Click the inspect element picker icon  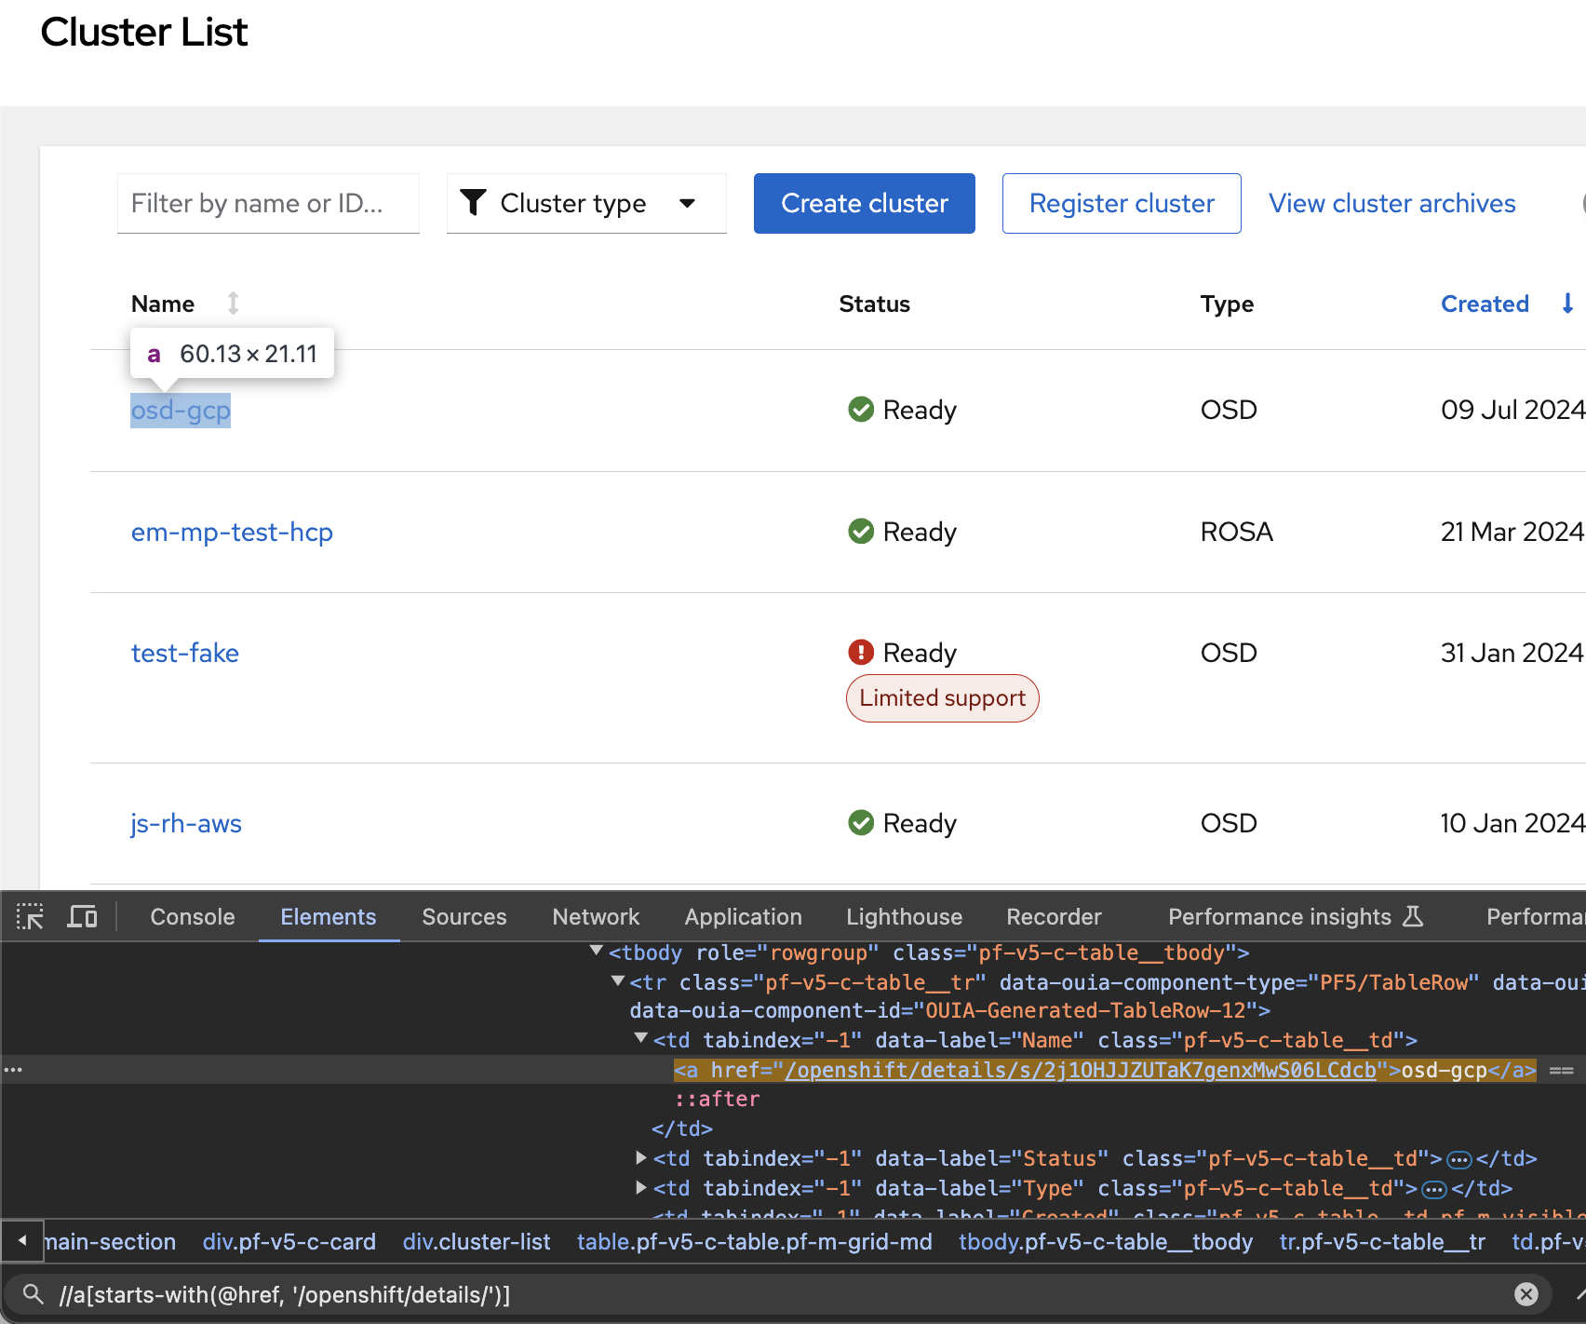pyautogui.click(x=30, y=917)
